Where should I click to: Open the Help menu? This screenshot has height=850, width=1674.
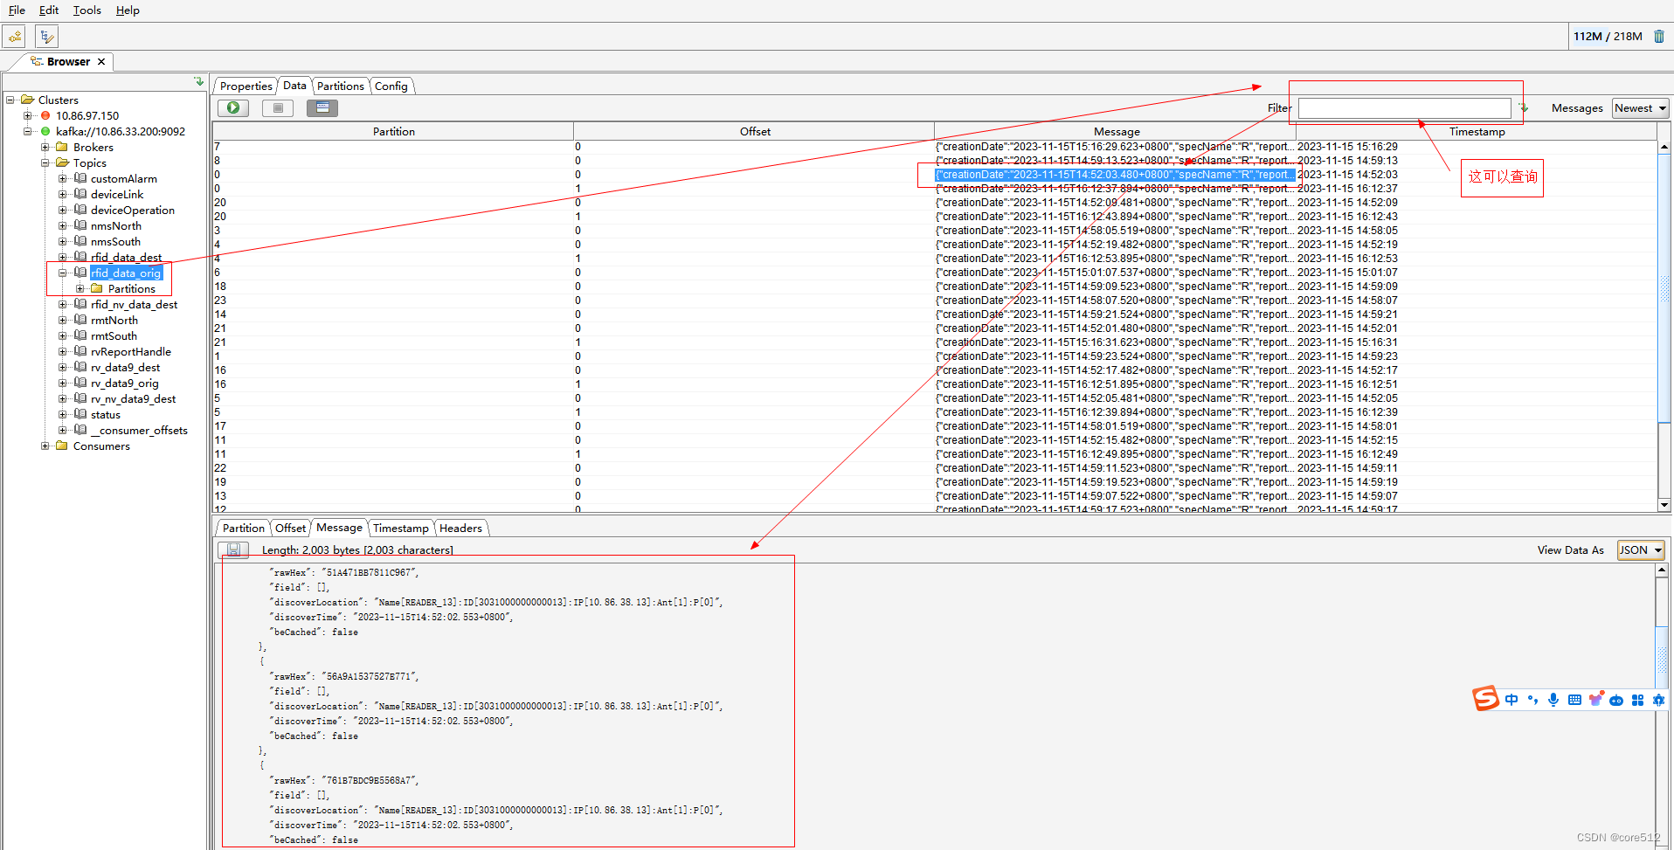[x=128, y=10]
